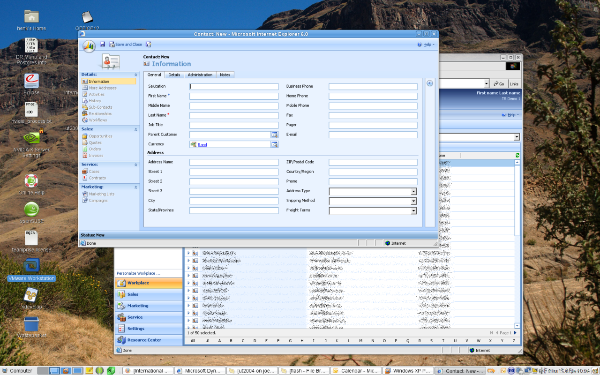Open the Address Type dropdown
This screenshot has height=375, width=600.
click(413, 191)
